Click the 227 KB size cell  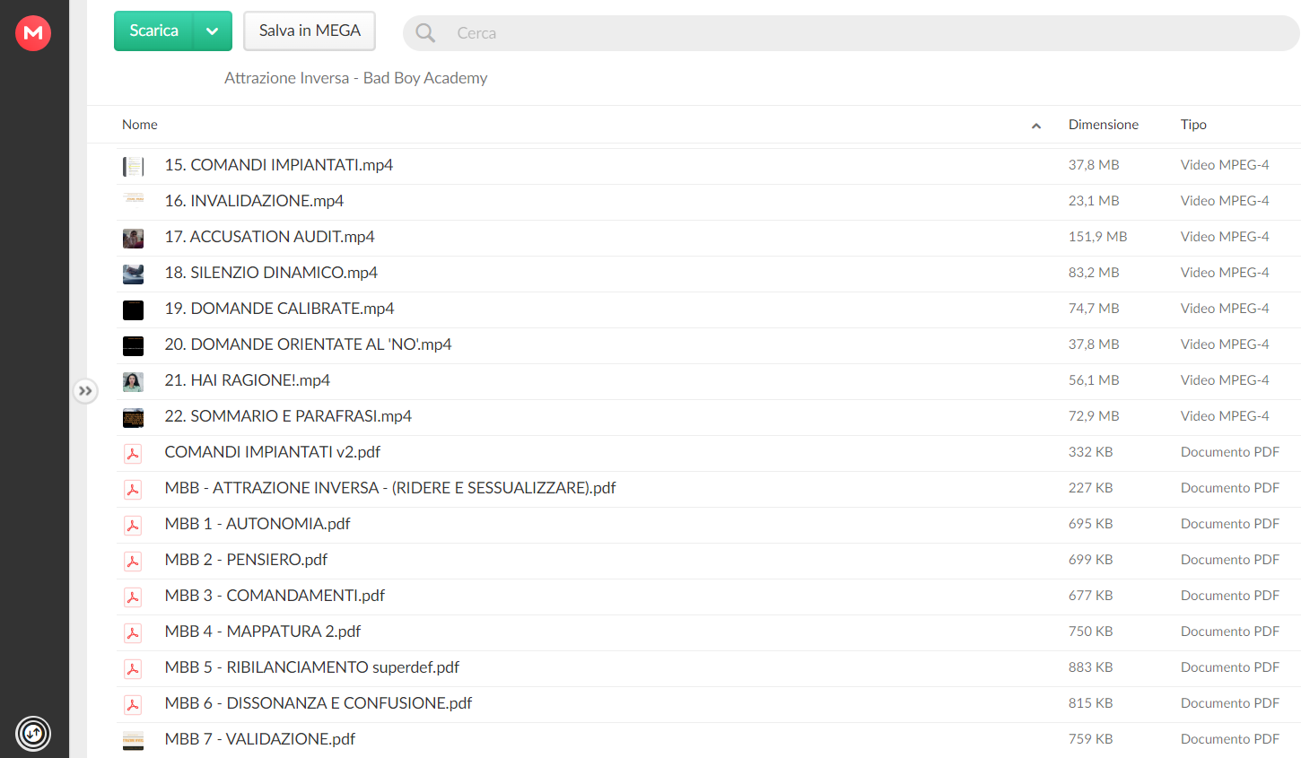[1090, 488]
